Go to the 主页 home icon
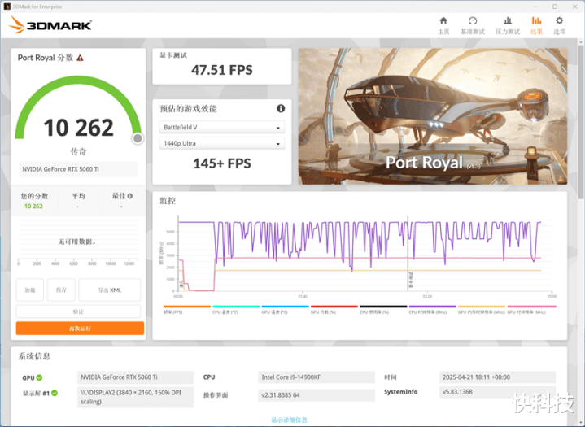Screen dimensions: 585x427 (443, 21)
